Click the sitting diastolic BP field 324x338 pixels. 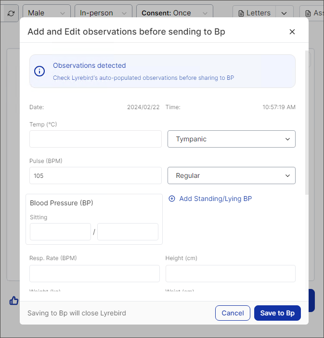pyautogui.click(x=128, y=232)
